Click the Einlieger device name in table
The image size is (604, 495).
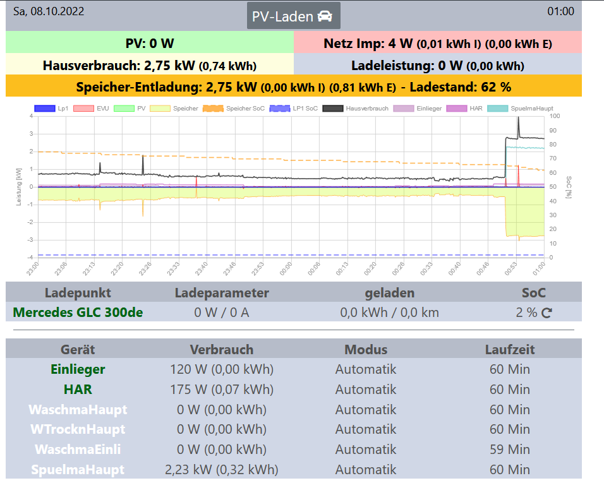click(78, 369)
